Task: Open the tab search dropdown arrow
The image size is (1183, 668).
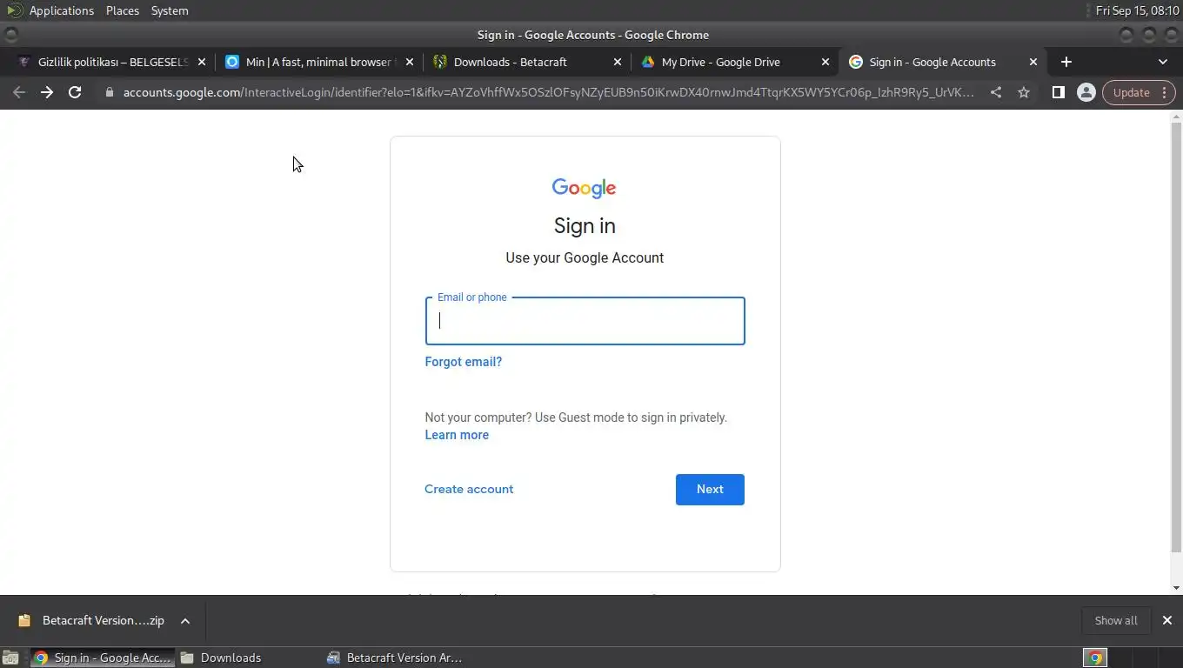Action: tap(1163, 62)
